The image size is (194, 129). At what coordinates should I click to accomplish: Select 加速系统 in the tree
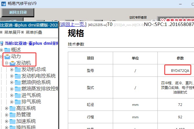point(26,121)
